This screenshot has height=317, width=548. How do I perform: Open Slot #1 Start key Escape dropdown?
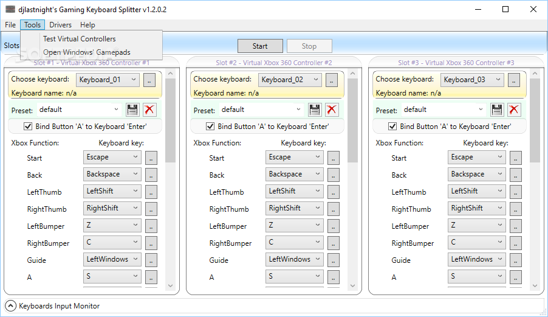tap(112, 158)
